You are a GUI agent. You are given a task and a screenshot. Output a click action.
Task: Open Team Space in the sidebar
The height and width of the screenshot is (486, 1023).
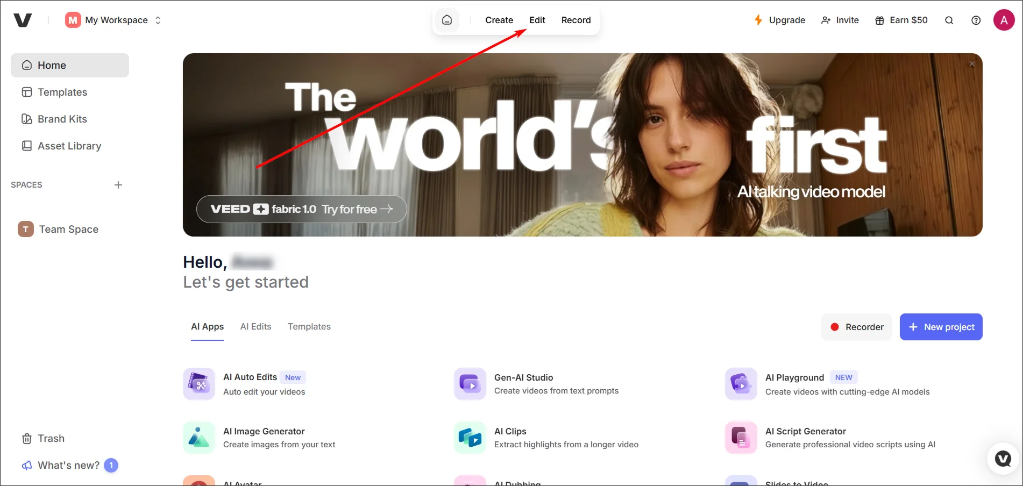click(x=68, y=230)
